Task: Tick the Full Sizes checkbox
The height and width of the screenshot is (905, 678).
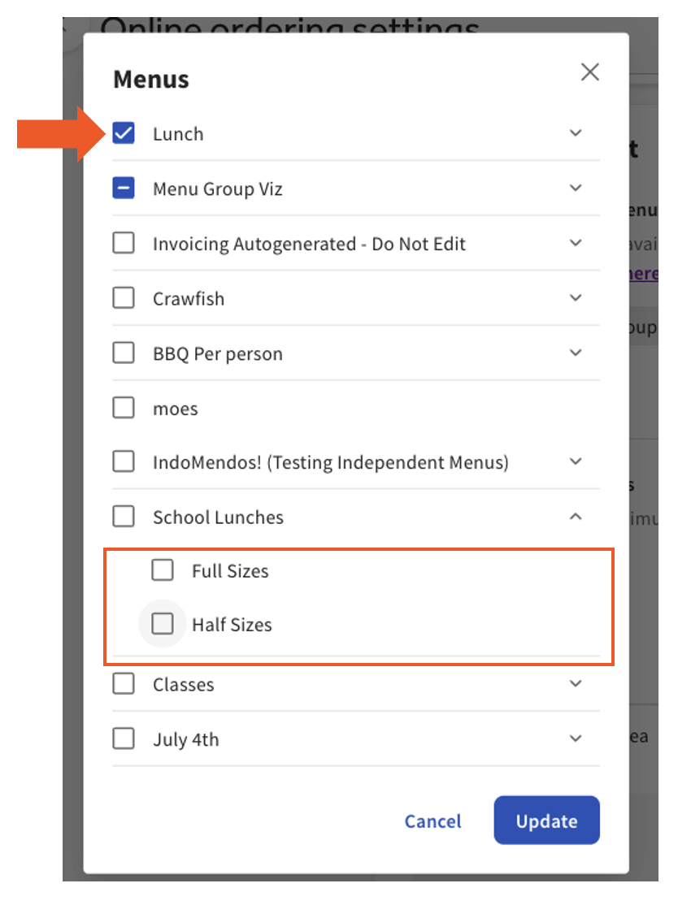Action: pyautogui.click(x=163, y=571)
